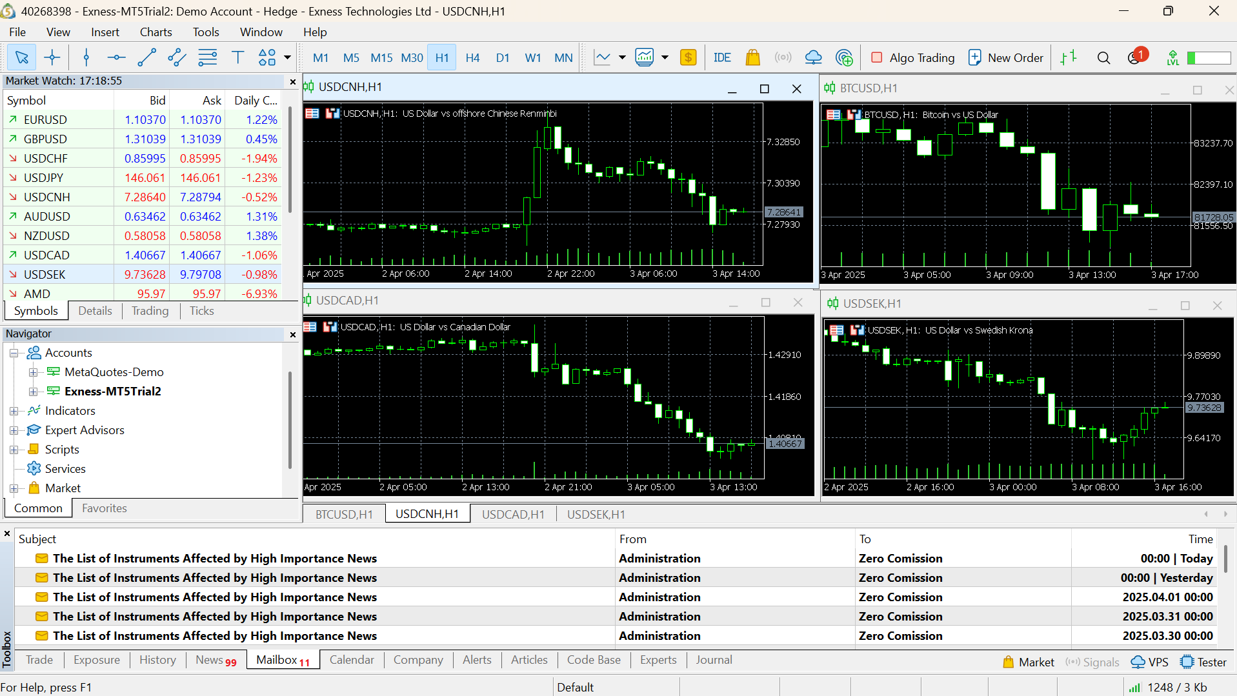
Task: Click the chart bars depth icon
Action: [1069, 57]
